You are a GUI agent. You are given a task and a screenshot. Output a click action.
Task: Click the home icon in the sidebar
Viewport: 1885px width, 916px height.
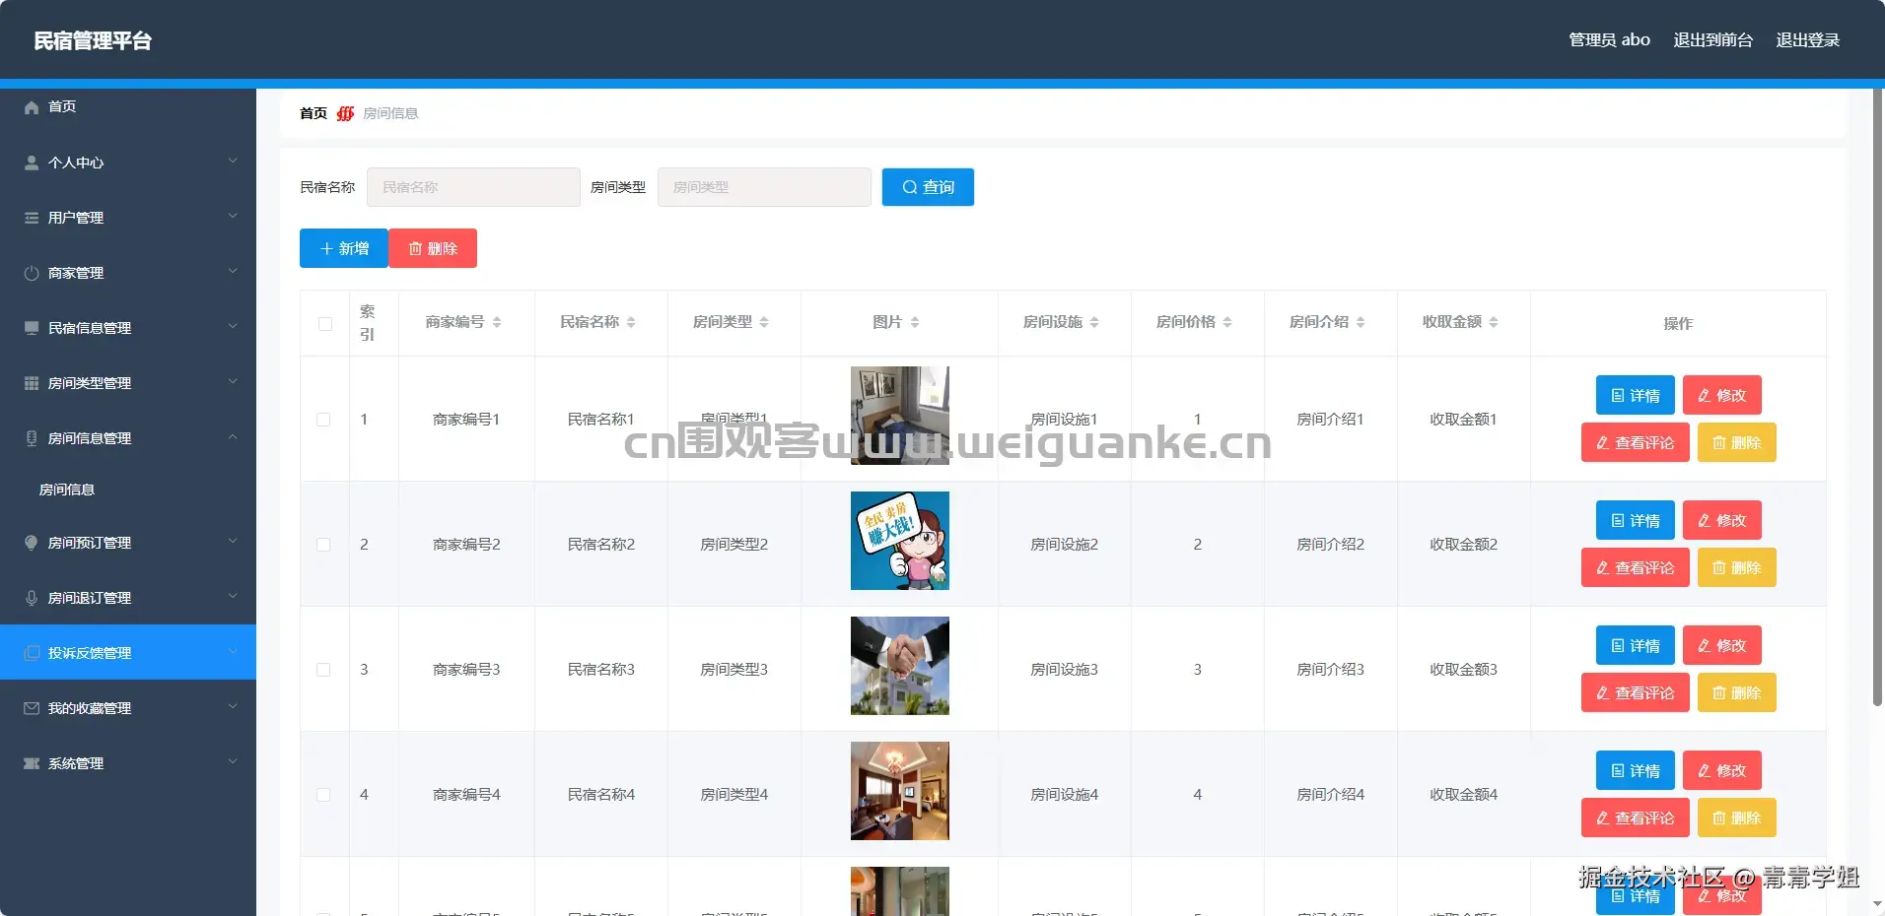[x=32, y=107]
